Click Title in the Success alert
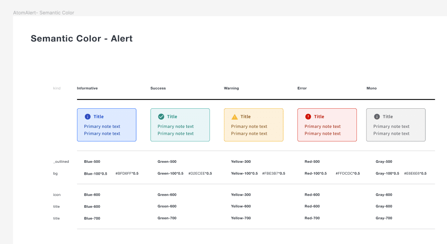 pos(172,117)
